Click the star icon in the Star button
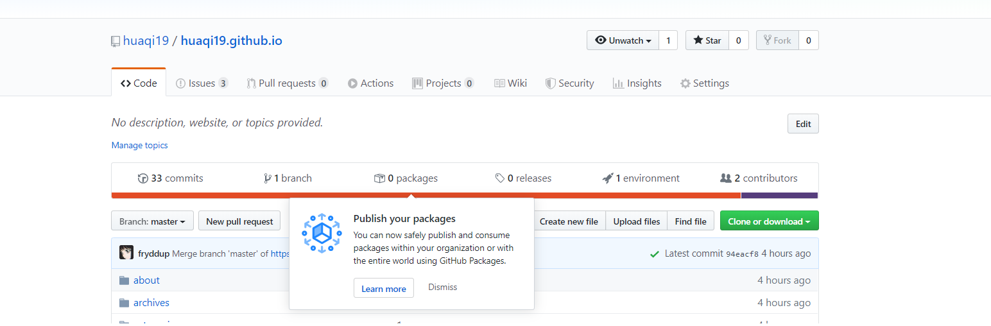 [698, 40]
